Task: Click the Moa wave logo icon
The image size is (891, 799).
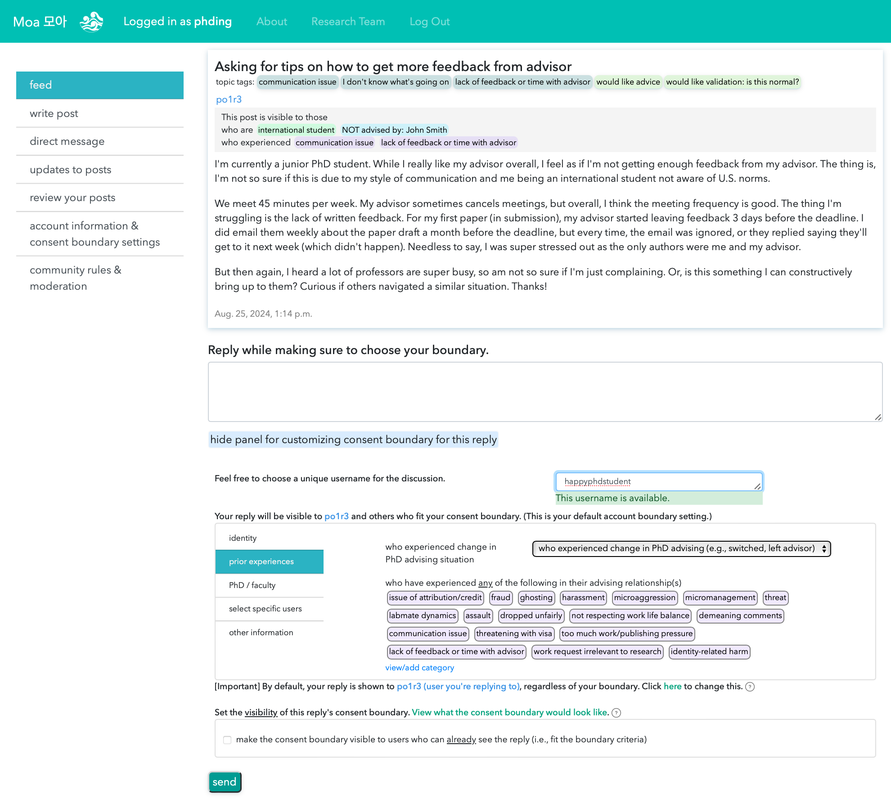Action: pyautogui.click(x=91, y=22)
